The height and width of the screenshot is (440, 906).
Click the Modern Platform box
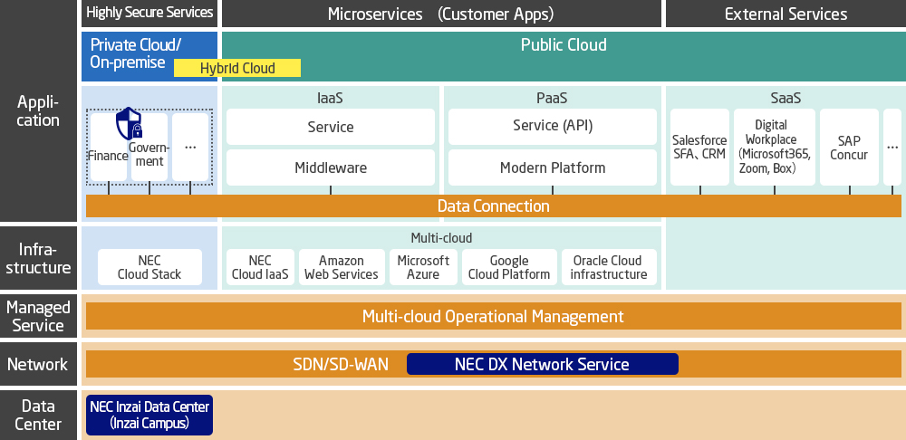click(553, 167)
